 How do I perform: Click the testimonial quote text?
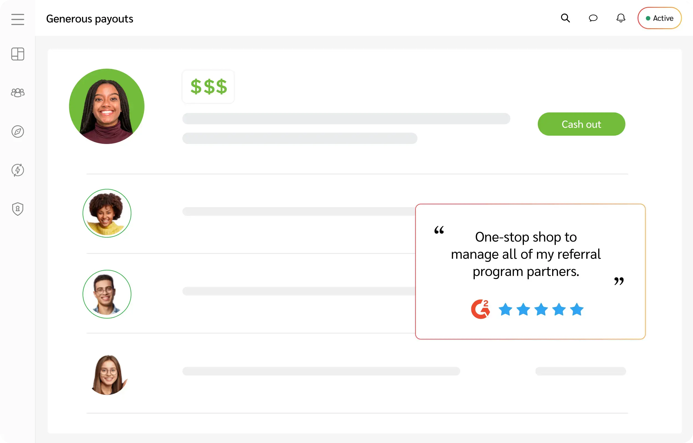(526, 254)
